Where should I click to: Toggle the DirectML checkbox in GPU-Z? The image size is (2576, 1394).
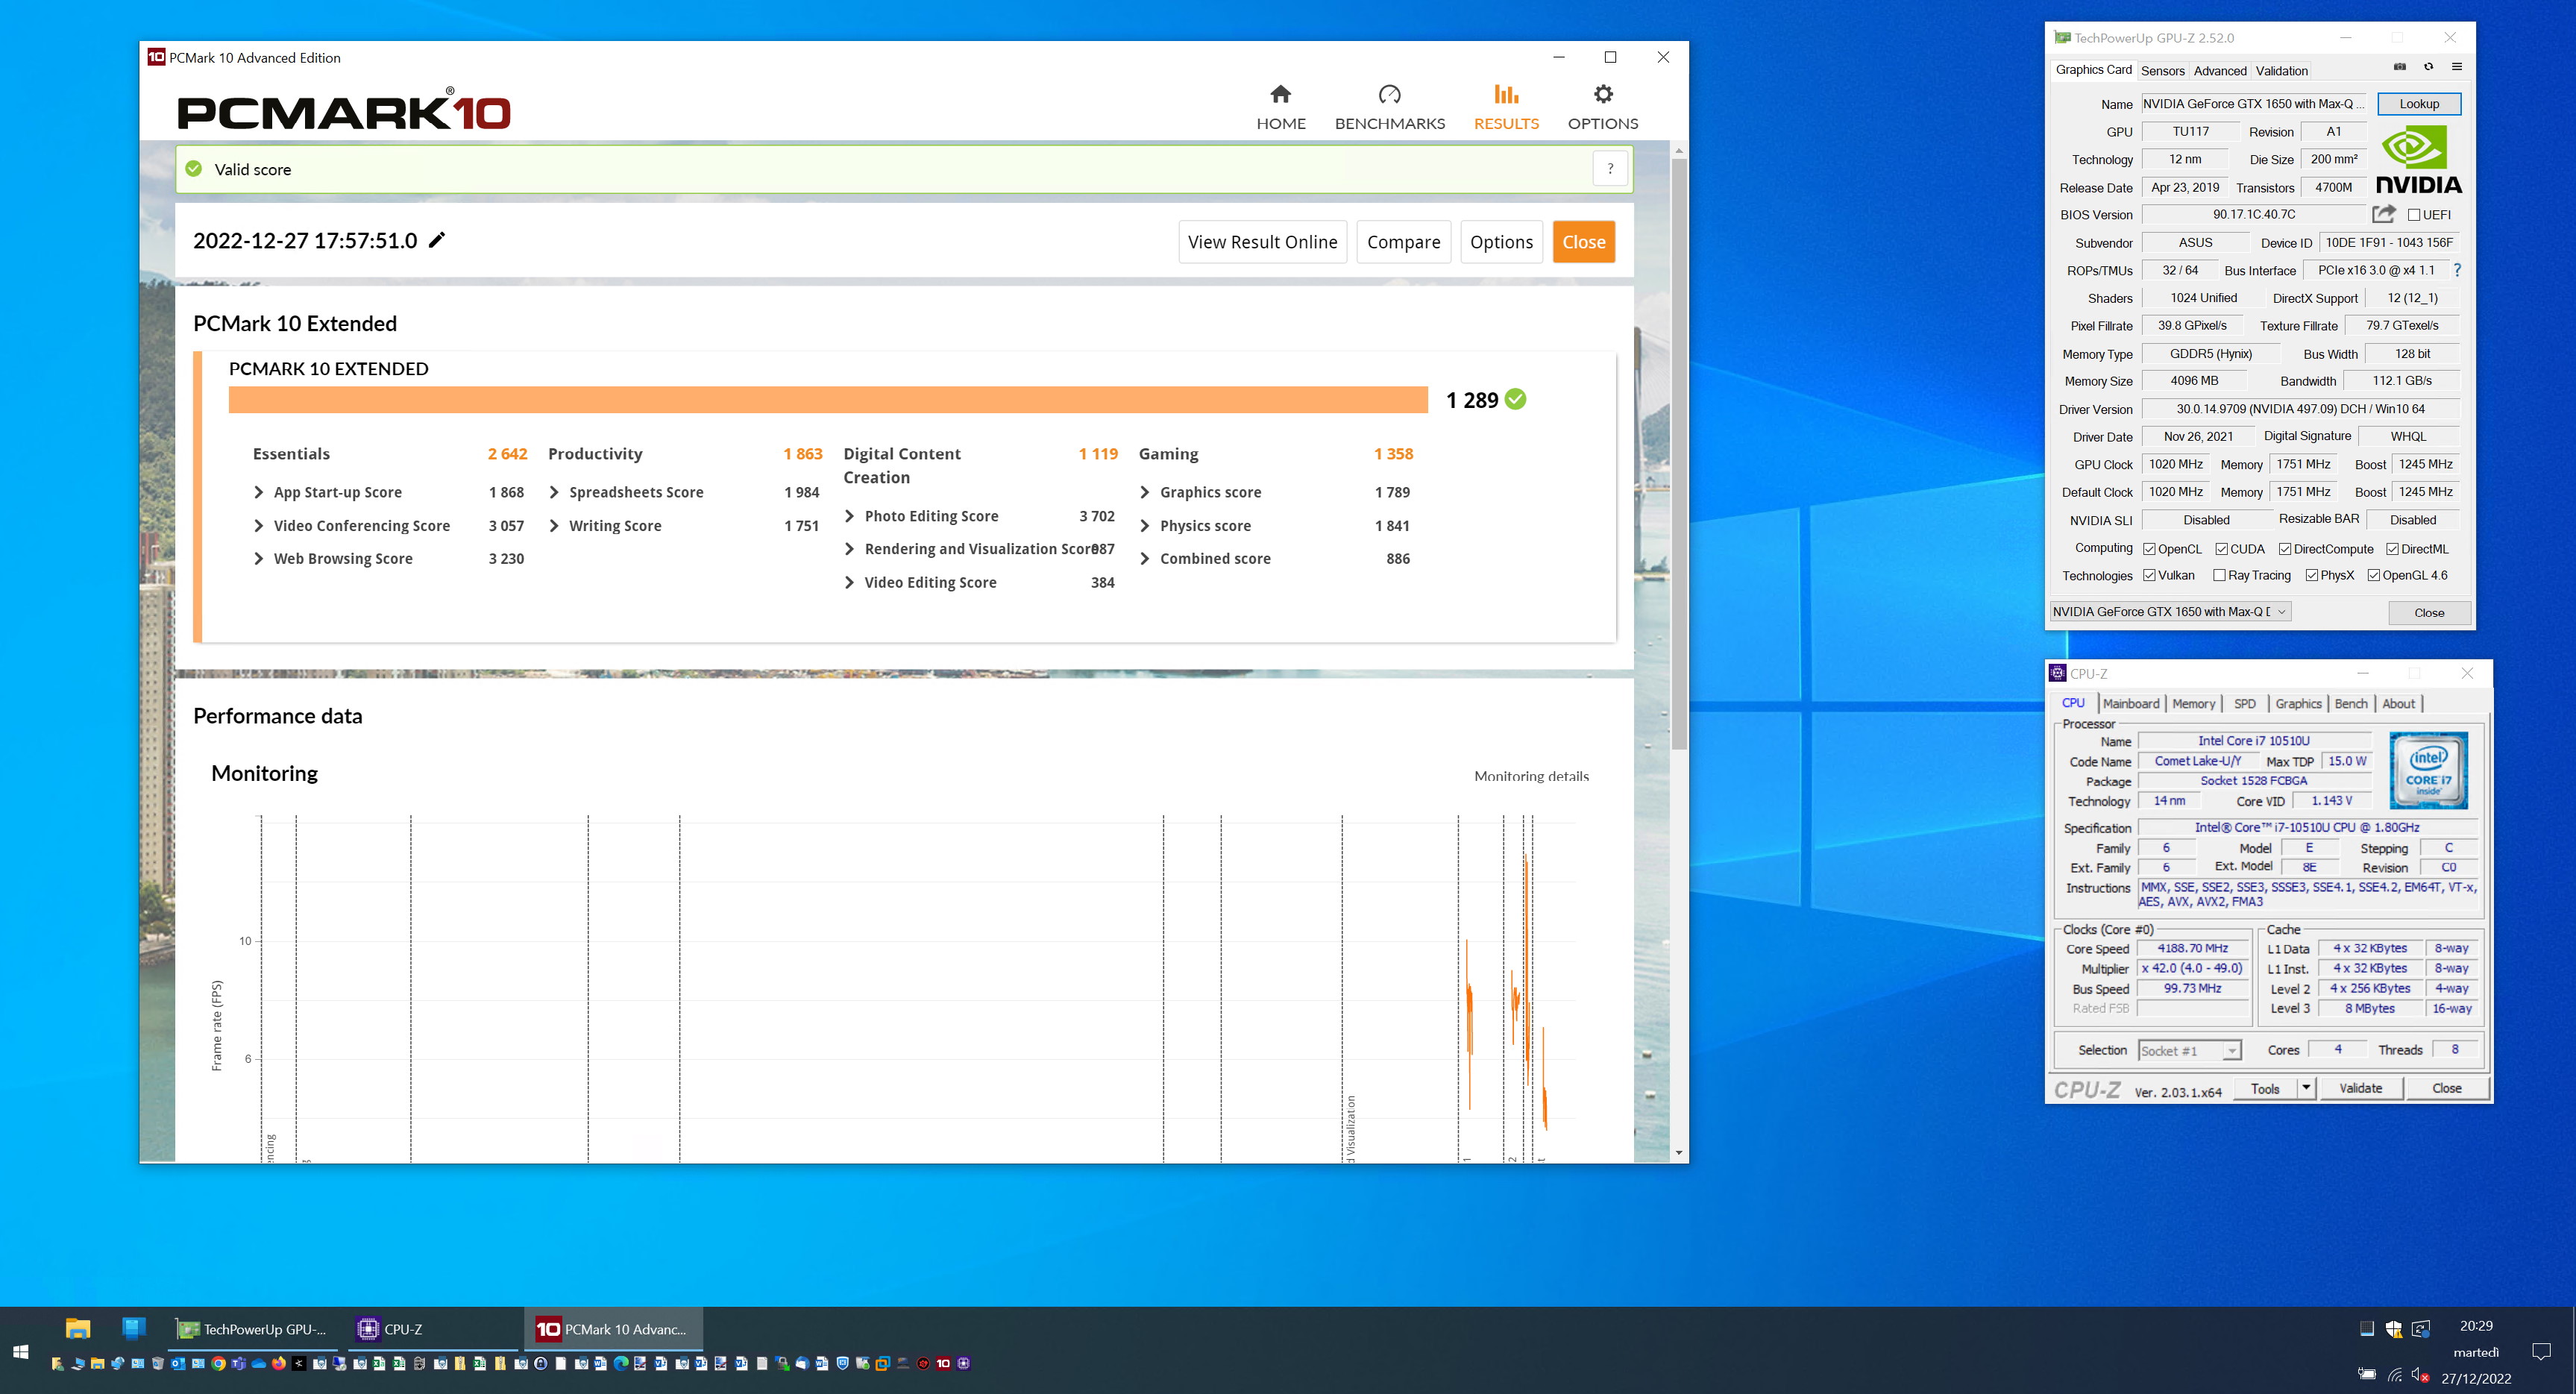coord(2392,549)
